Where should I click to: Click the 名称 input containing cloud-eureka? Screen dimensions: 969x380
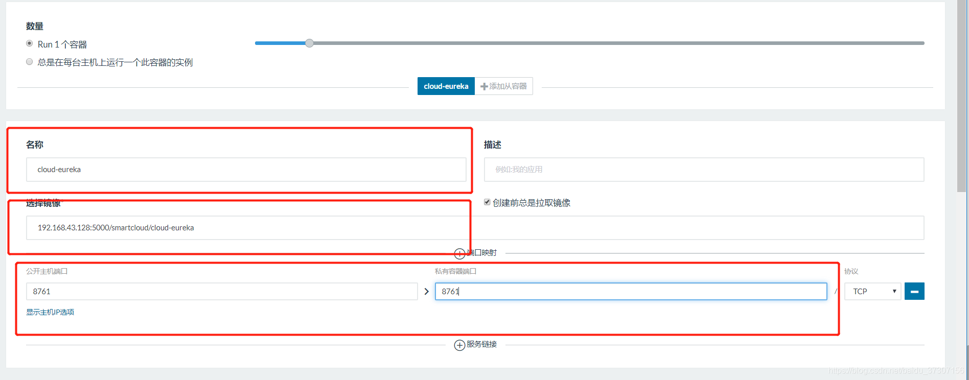(246, 170)
